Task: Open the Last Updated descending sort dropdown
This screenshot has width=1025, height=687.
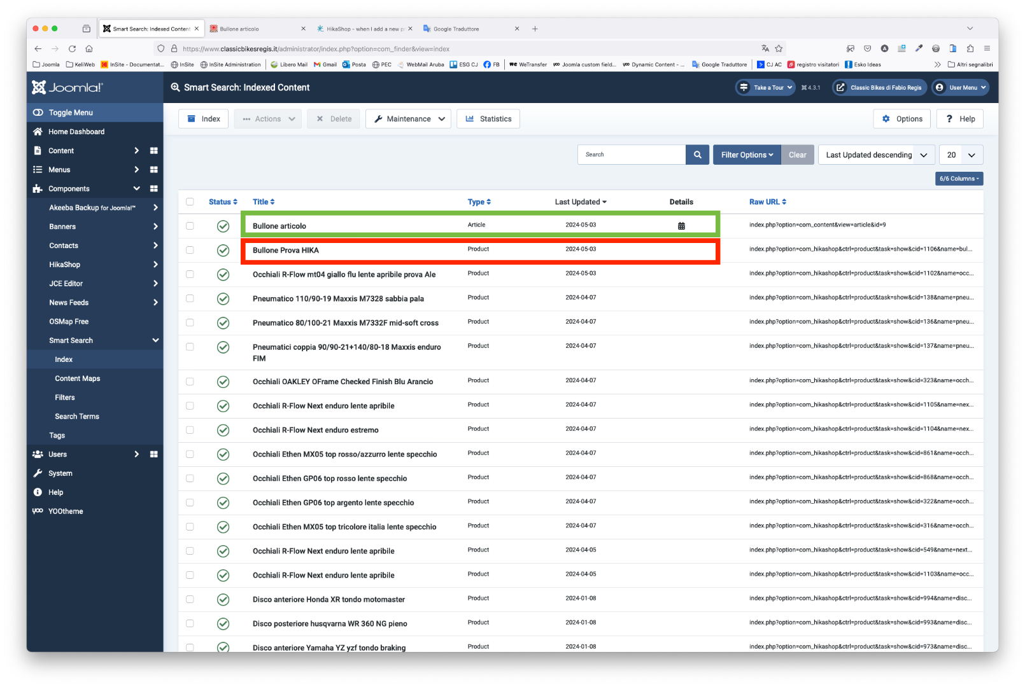Action: [x=876, y=155]
